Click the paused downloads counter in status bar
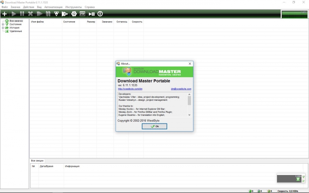 pyautogui.click(x=270, y=191)
